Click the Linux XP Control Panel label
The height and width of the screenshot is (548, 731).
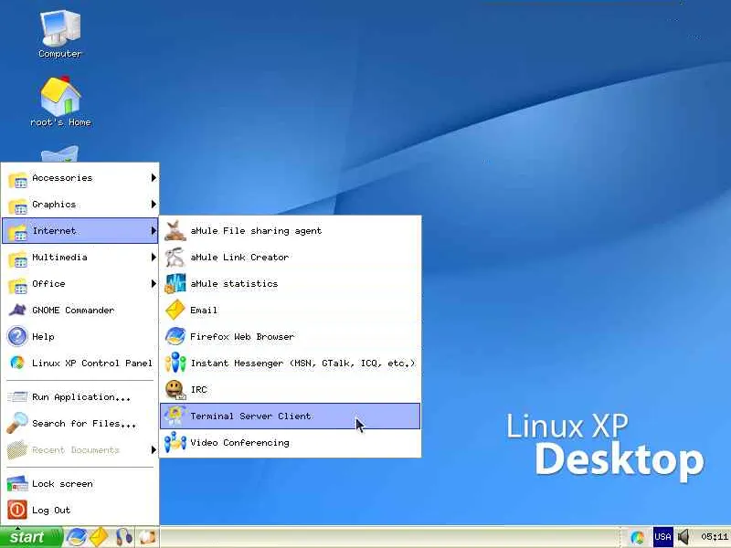92,363
